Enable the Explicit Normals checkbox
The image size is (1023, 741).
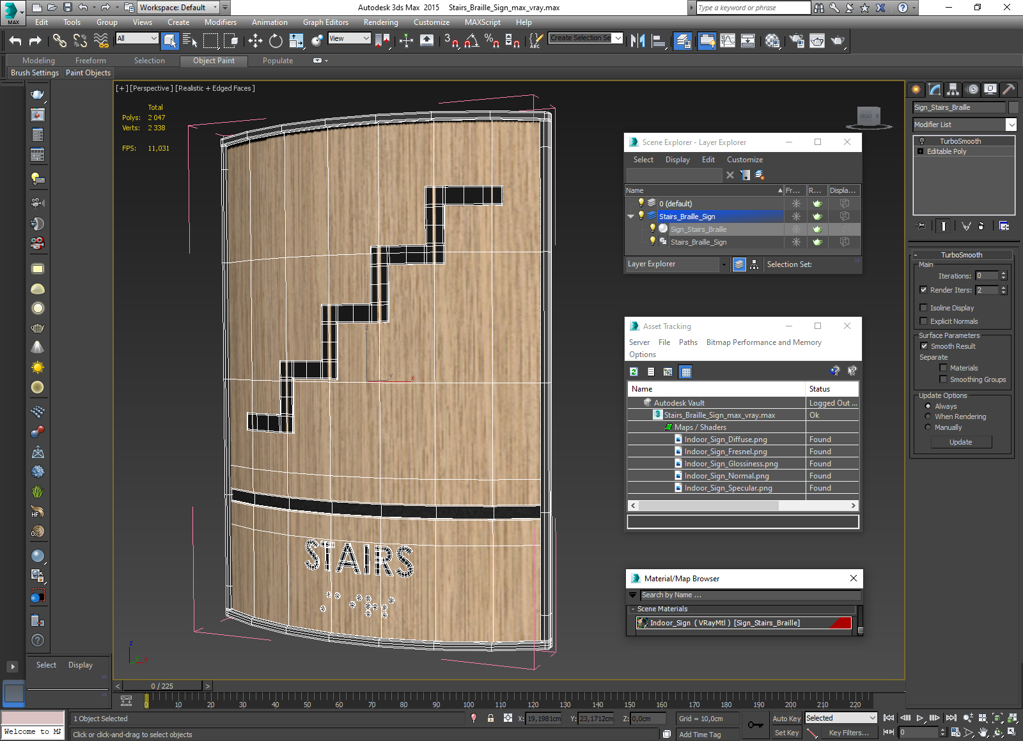pyautogui.click(x=923, y=321)
